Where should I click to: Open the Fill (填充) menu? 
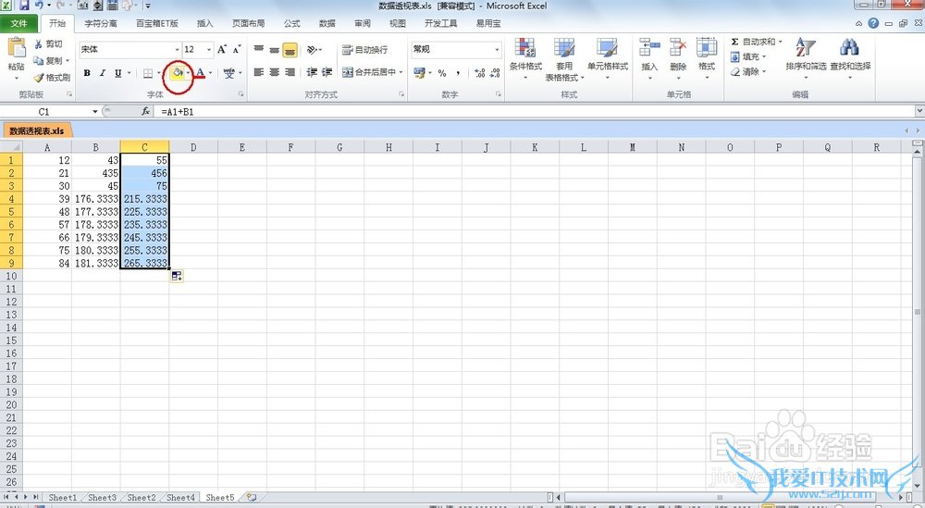(x=748, y=56)
